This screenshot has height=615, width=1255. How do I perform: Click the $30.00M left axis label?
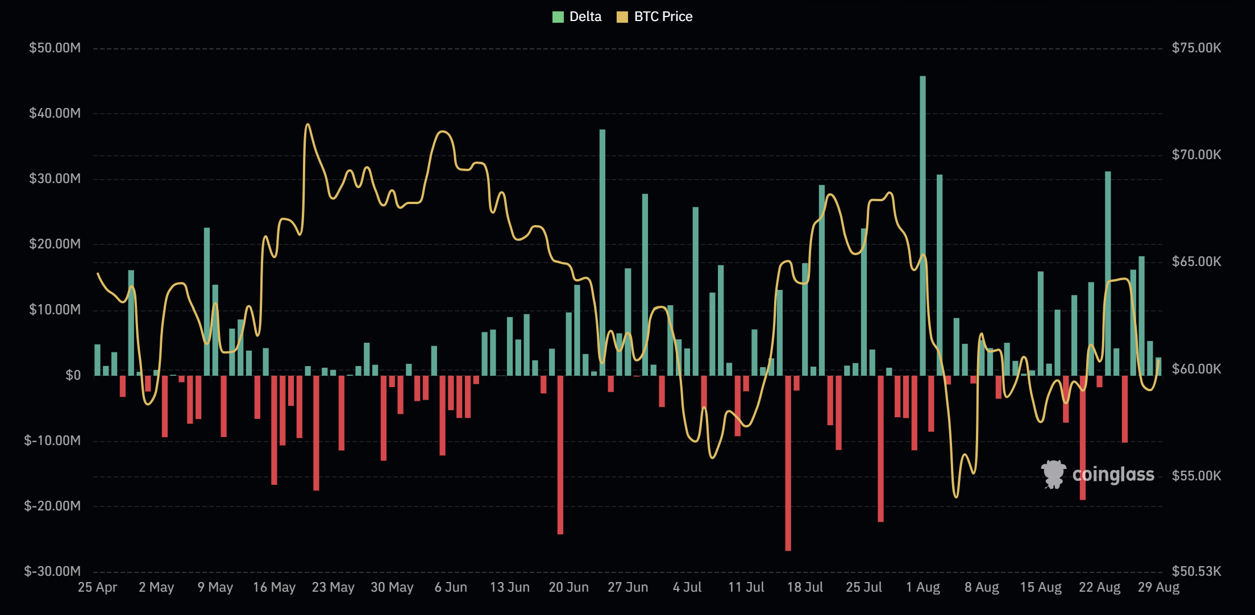(x=55, y=178)
